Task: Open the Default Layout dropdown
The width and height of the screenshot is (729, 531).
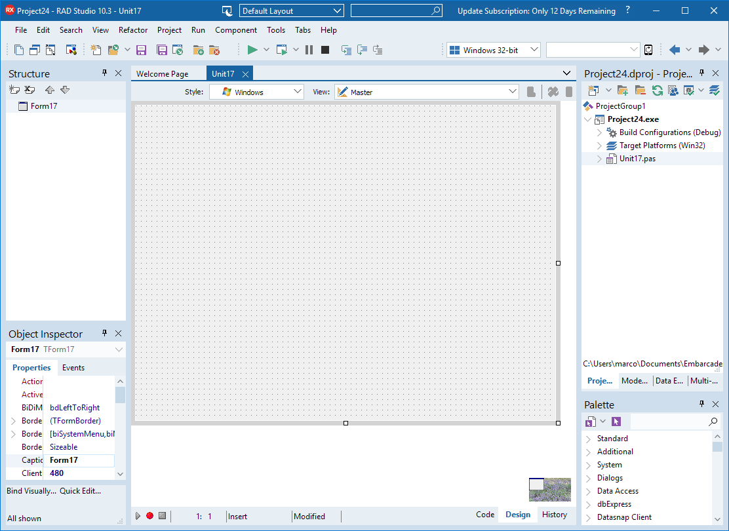Action: click(338, 10)
